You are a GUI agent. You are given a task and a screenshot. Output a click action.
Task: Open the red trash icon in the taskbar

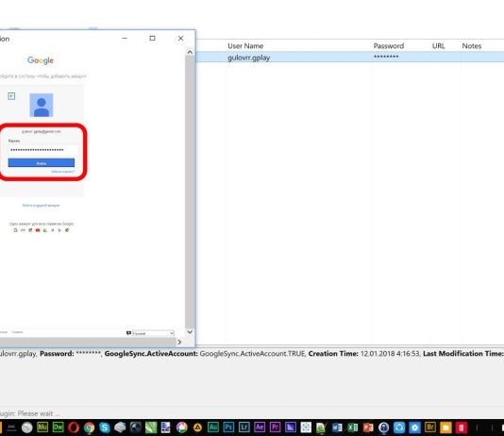[x=461, y=428]
